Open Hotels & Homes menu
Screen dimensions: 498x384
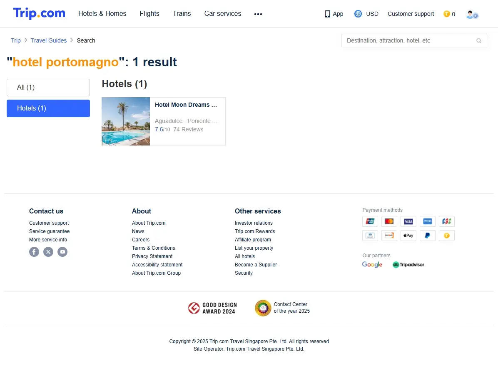click(x=102, y=14)
